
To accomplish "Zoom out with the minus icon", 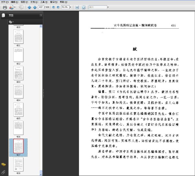I will 54,7.
